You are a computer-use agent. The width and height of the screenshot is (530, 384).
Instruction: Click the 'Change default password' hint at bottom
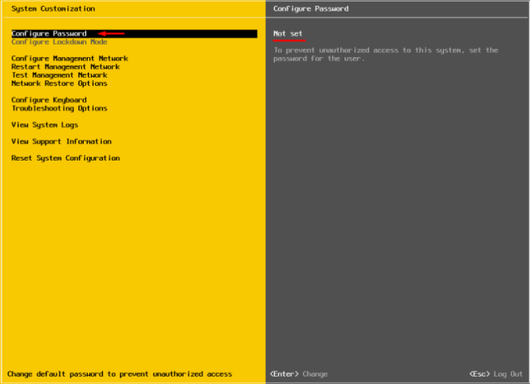tap(122, 374)
